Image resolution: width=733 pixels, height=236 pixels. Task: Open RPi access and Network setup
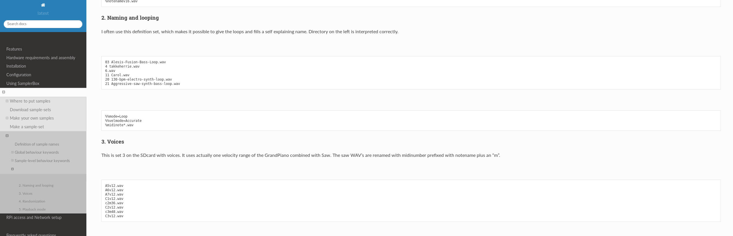tap(34, 218)
